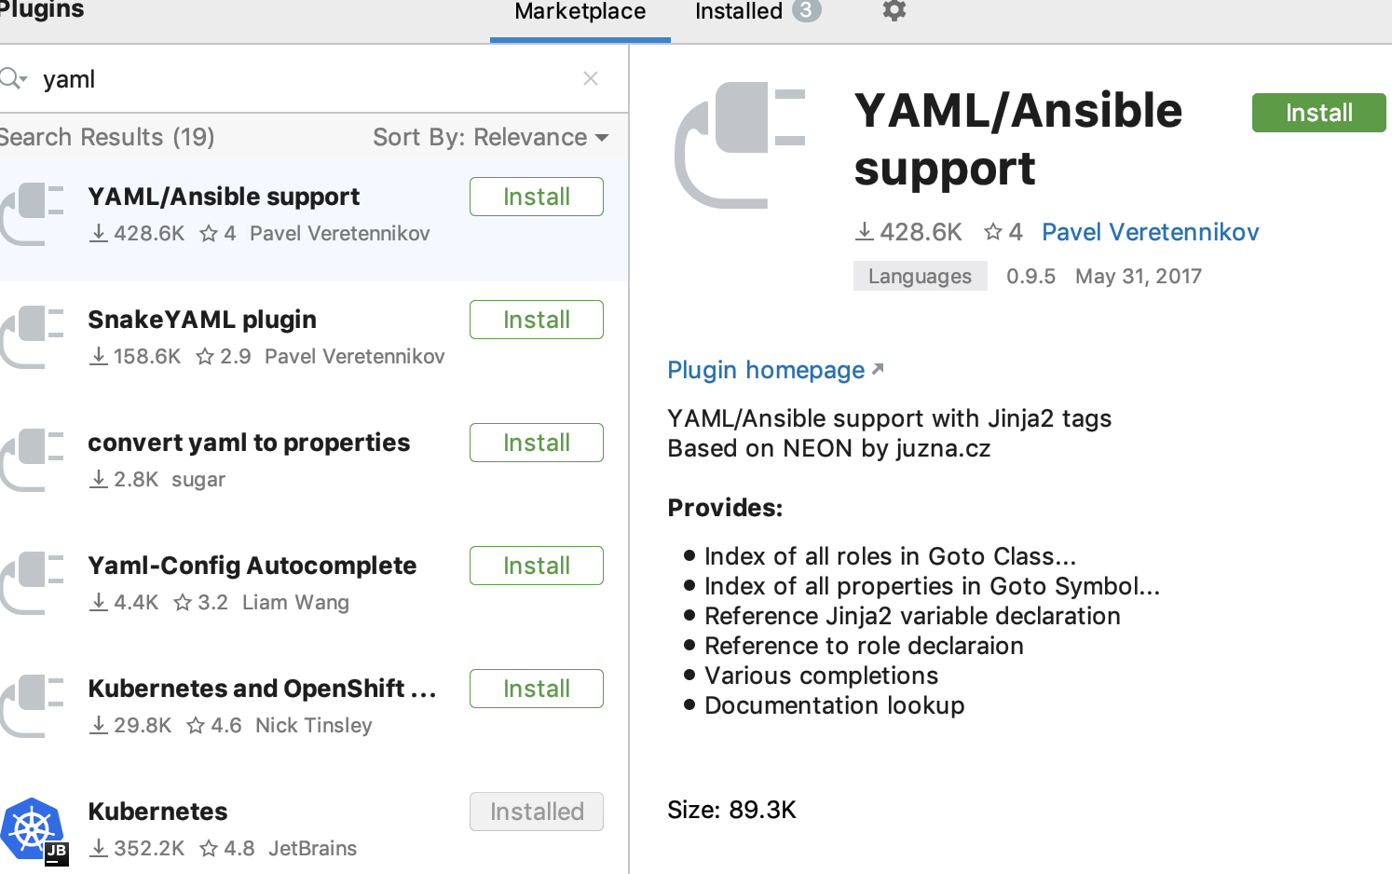Install the Kubernetes and OpenShift plugin
This screenshot has width=1392, height=874.
click(536, 688)
